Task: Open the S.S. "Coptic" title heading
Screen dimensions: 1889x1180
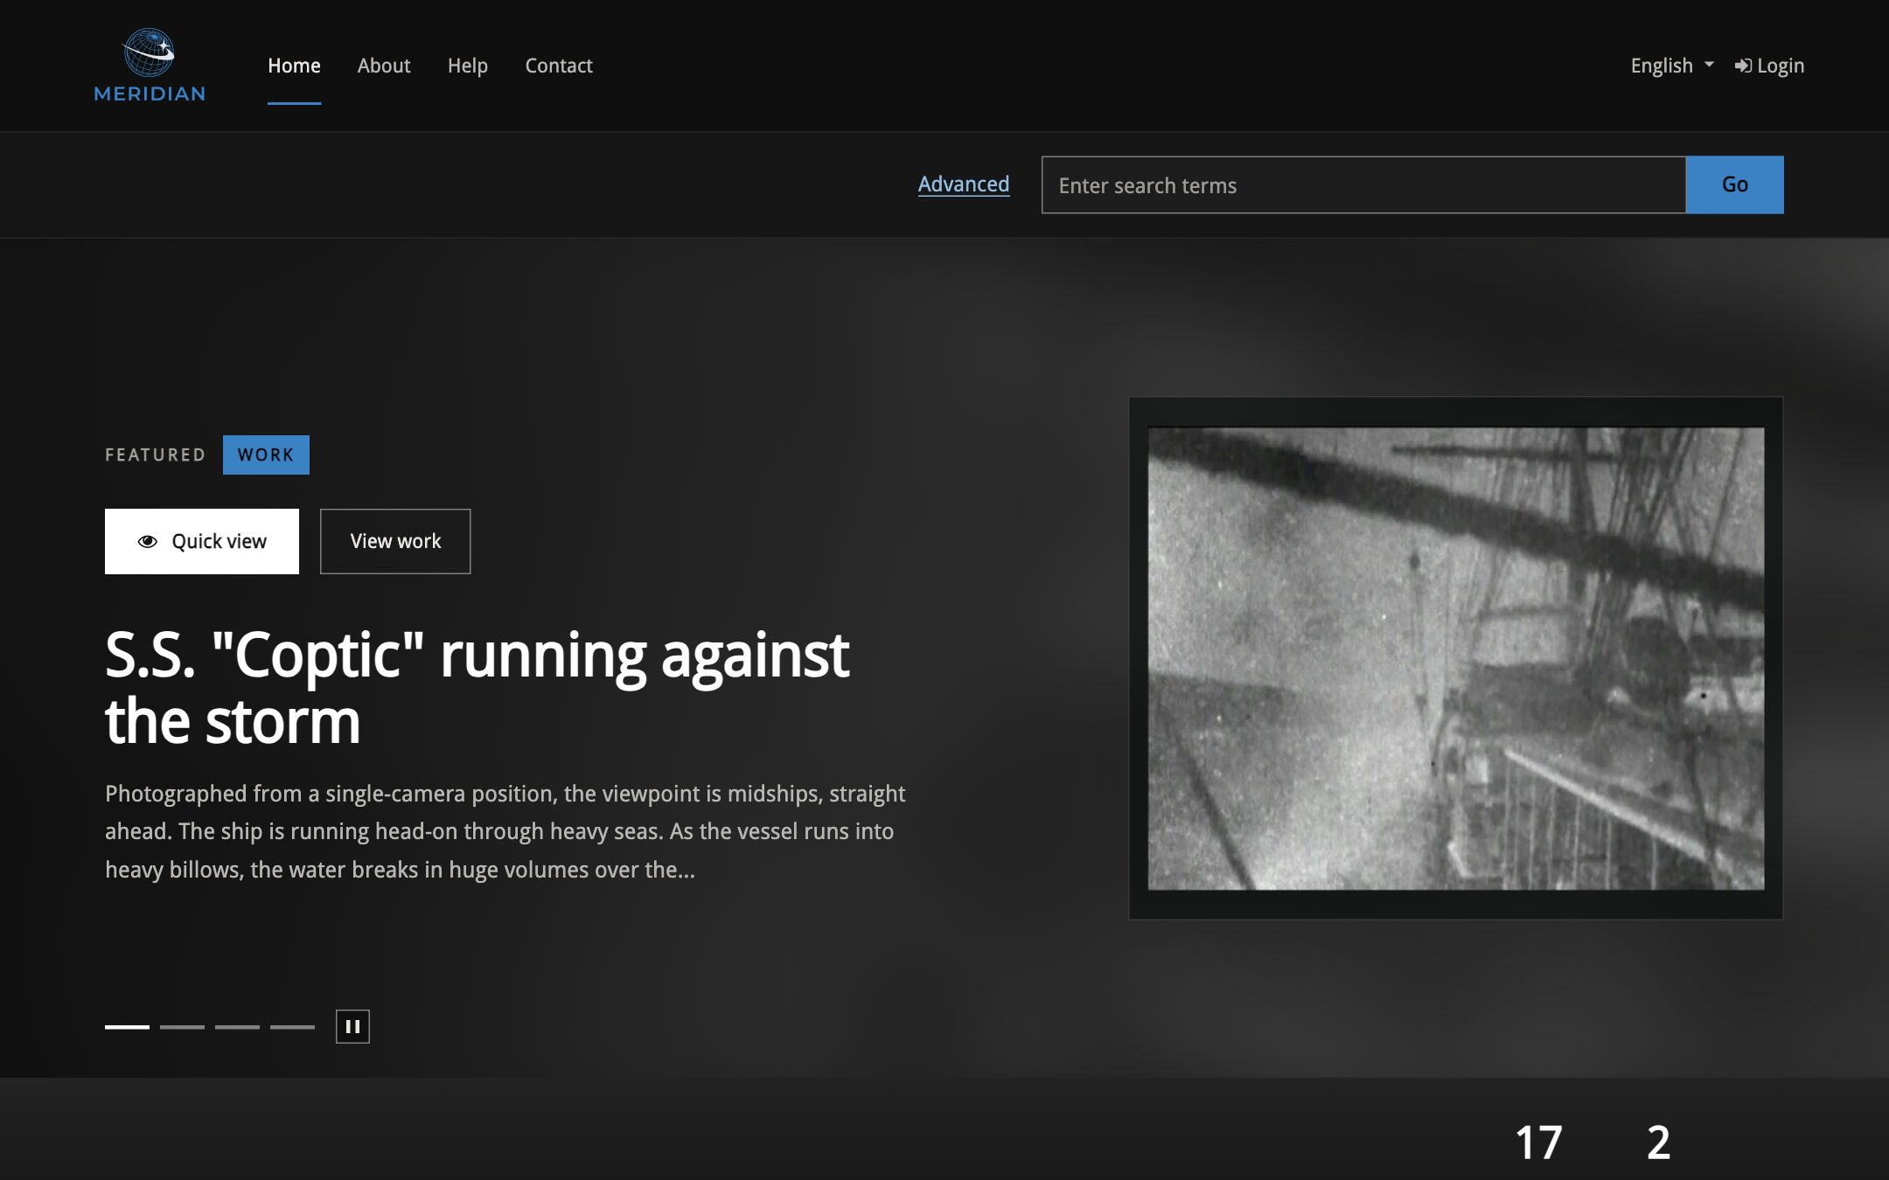Action: point(477,687)
